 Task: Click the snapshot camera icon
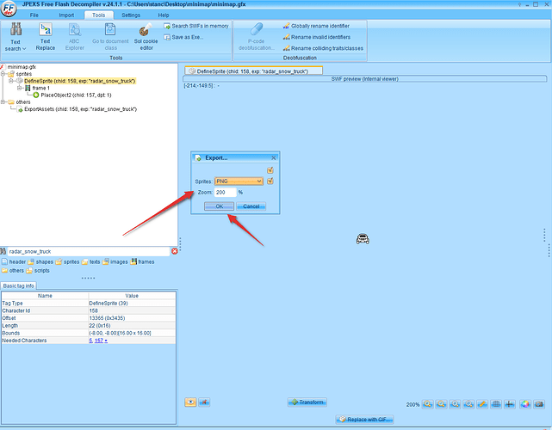(x=538, y=403)
